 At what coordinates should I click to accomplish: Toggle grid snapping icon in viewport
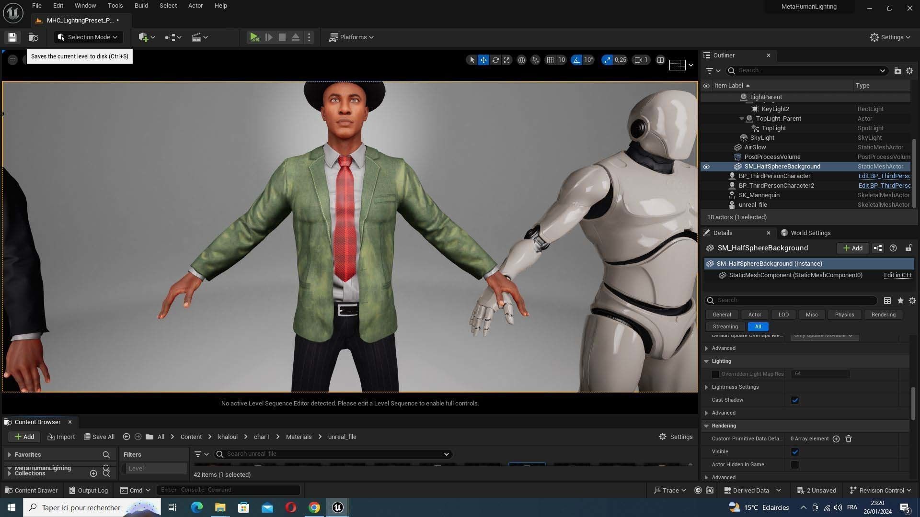[x=550, y=60]
